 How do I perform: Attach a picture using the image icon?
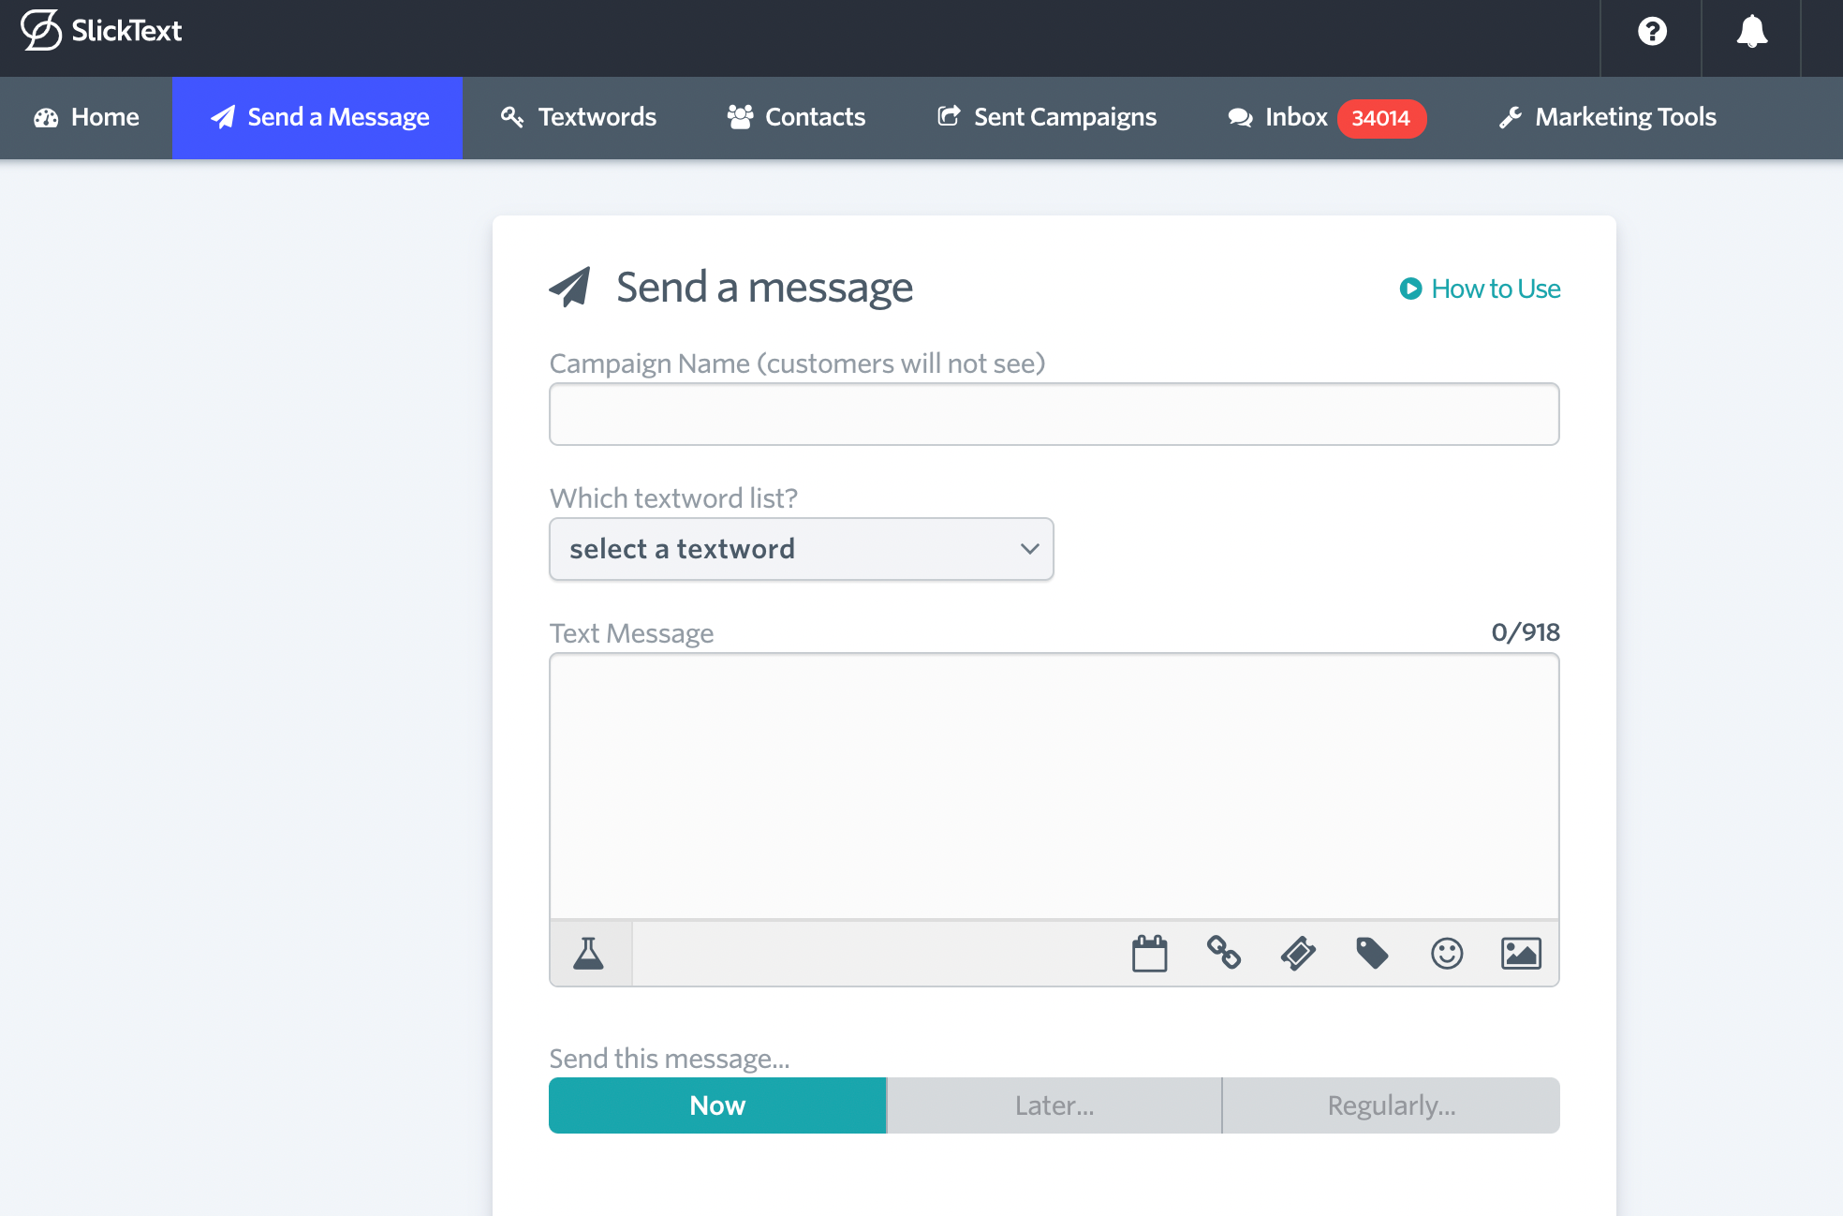[1520, 953]
